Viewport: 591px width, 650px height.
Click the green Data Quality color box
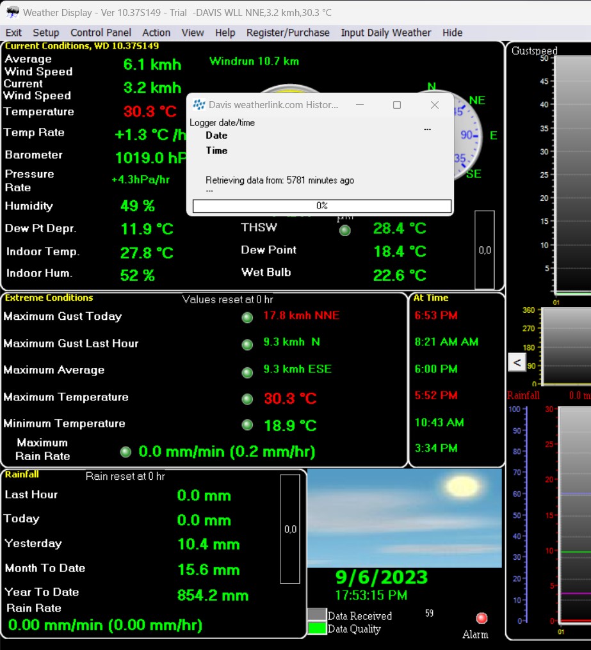[316, 628]
